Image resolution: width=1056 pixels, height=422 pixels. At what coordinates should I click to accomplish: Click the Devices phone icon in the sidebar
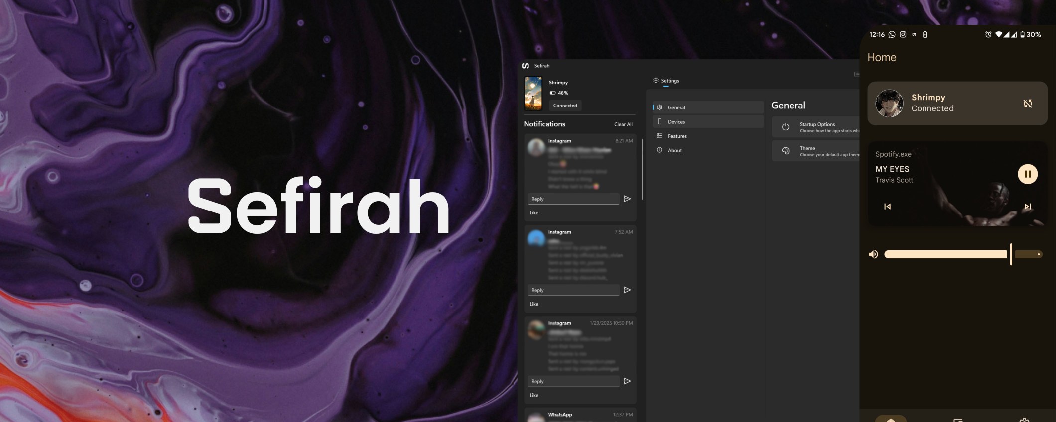click(x=660, y=121)
